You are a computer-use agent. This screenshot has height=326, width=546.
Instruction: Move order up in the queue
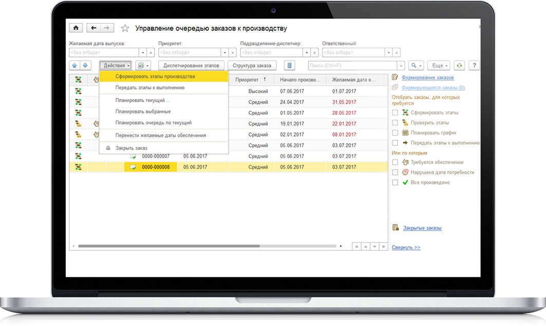pyautogui.click(x=74, y=65)
